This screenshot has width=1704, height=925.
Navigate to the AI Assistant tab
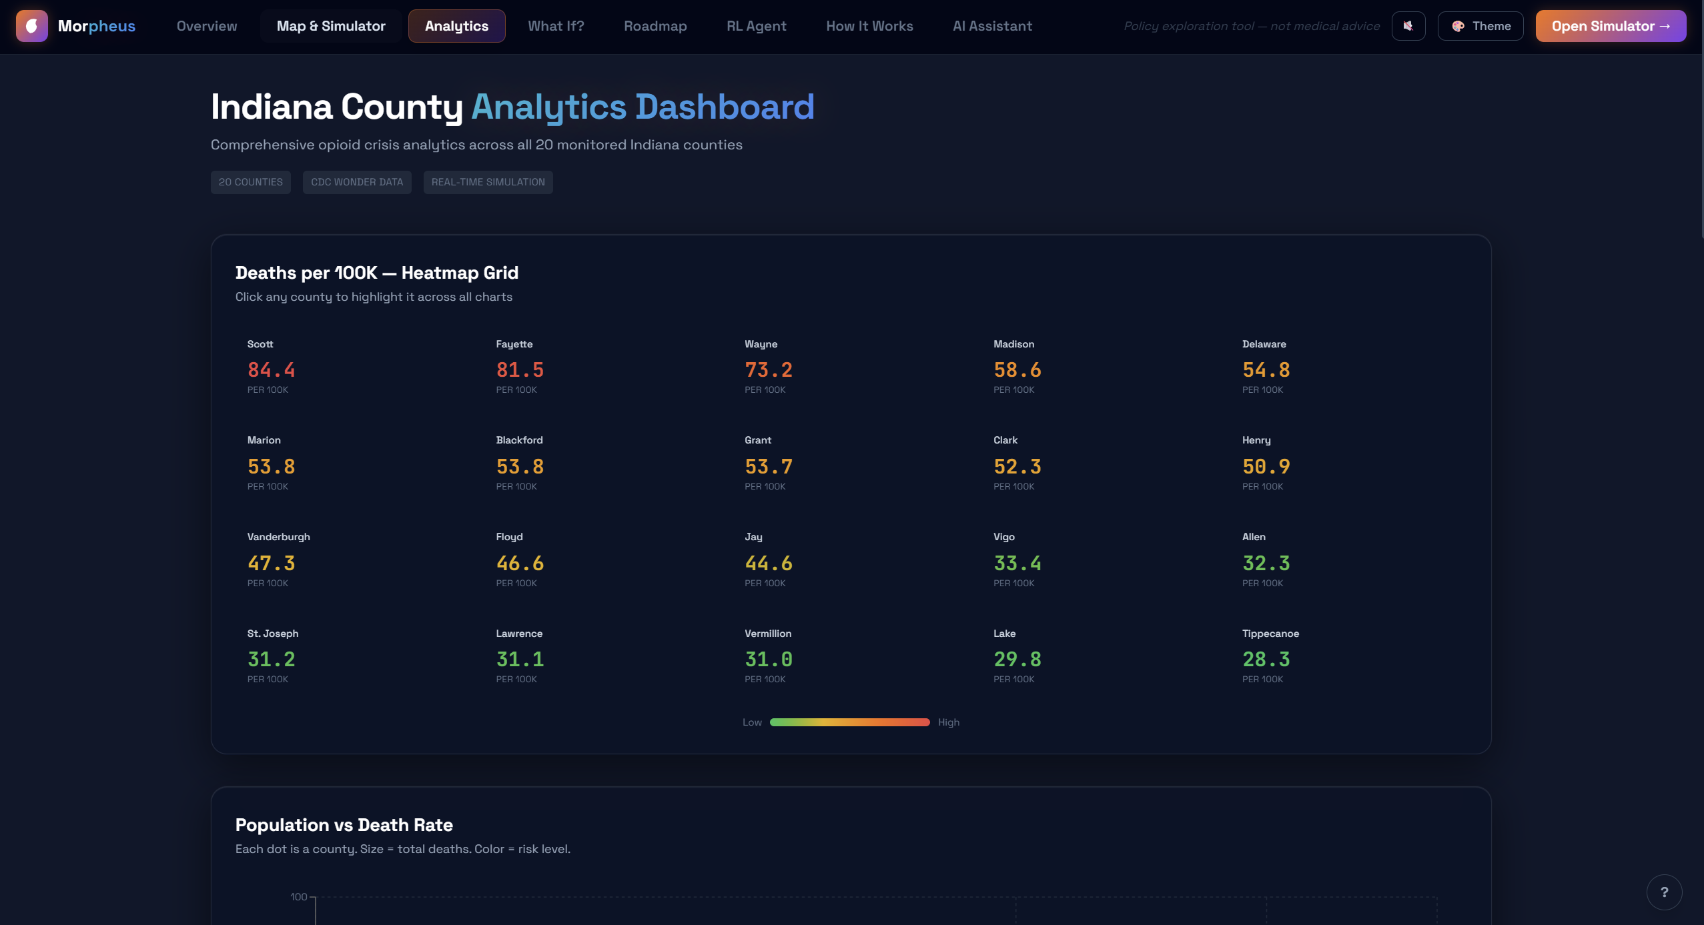tap(992, 26)
